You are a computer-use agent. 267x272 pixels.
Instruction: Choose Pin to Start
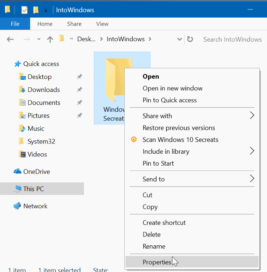point(158,163)
